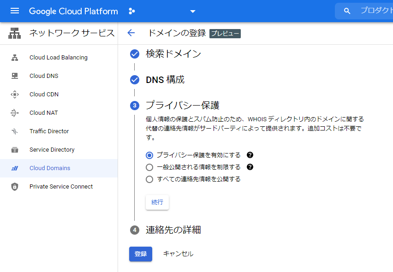The image size is (393, 272).
Task: Click the DNS 構成 completed checkmark
Action: [135, 80]
